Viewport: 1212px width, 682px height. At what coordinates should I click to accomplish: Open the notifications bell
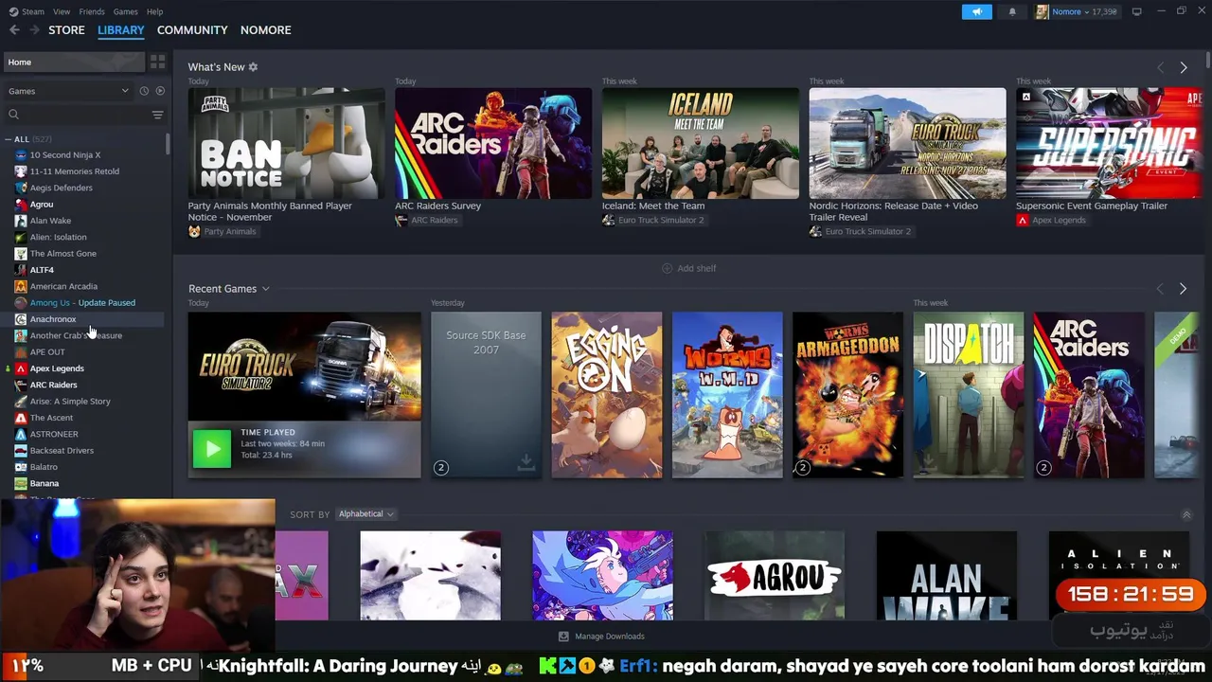coord(1012,11)
